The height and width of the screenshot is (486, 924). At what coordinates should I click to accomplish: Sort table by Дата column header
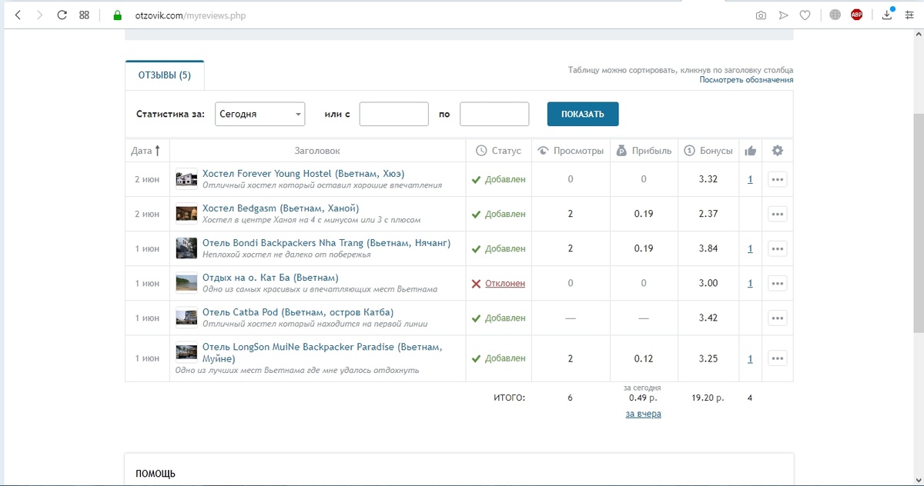click(x=146, y=151)
